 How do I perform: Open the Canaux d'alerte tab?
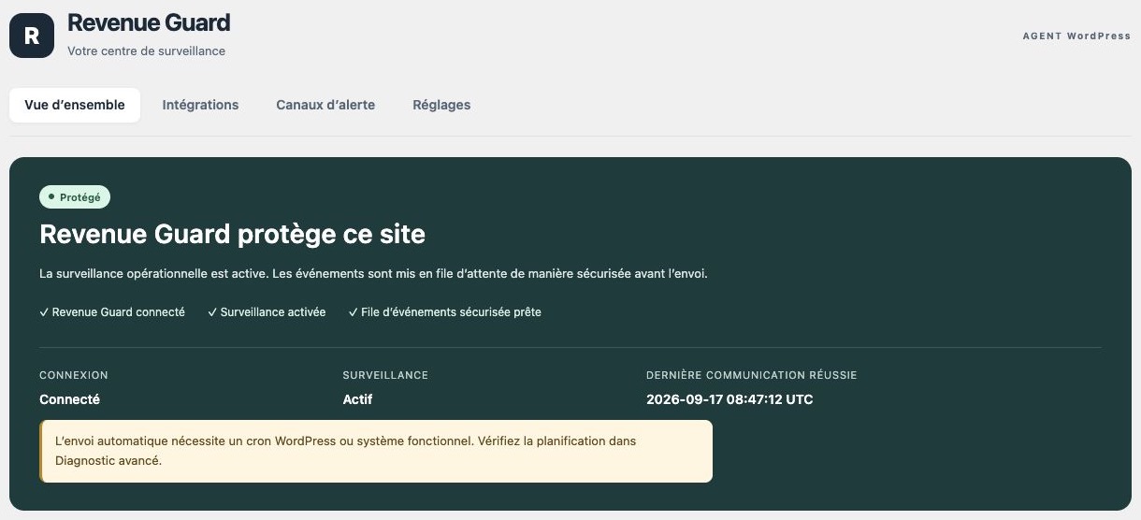point(325,105)
